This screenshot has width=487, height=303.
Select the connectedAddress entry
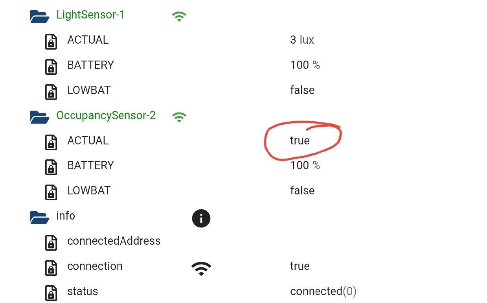click(114, 241)
